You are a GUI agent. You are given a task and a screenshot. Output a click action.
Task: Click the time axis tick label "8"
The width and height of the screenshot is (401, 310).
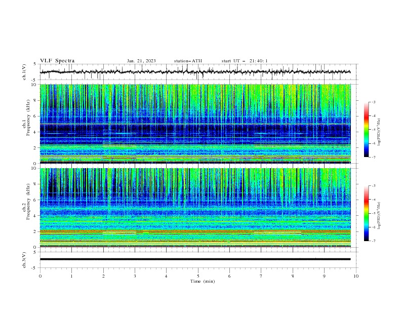(x=293, y=276)
